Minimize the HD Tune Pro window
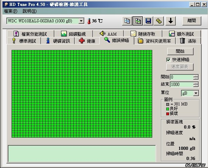The width and height of the screenshot is (208, 168). point(192,5)
